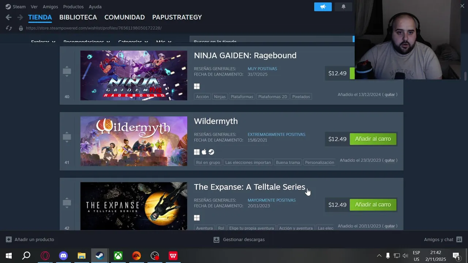Click the padlock security icon
Image resolution: width=468 pixels, height=263 pixels.
click(x=21, y=28)
